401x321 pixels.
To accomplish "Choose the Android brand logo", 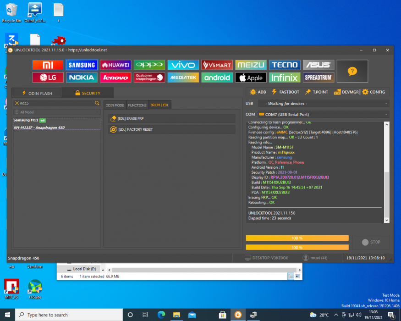I will point(217,77).
